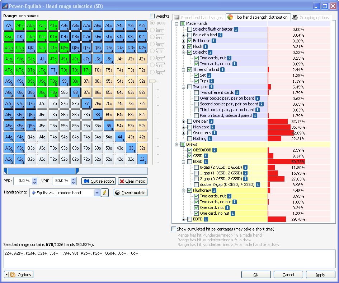Tick Show cumulated hit percentages checkbox
Screen dimensions: 339x283
(x=174, y=229)
